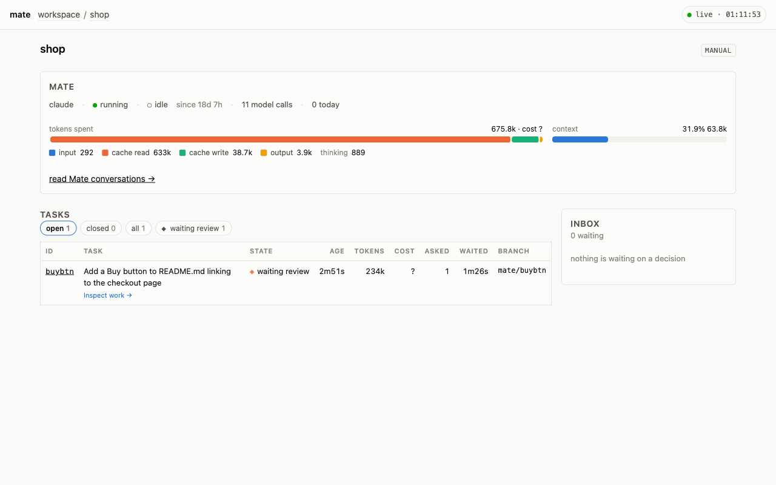Click the green live status dot
Viewport: 776px width, 485px height.
tap(689, 15)
